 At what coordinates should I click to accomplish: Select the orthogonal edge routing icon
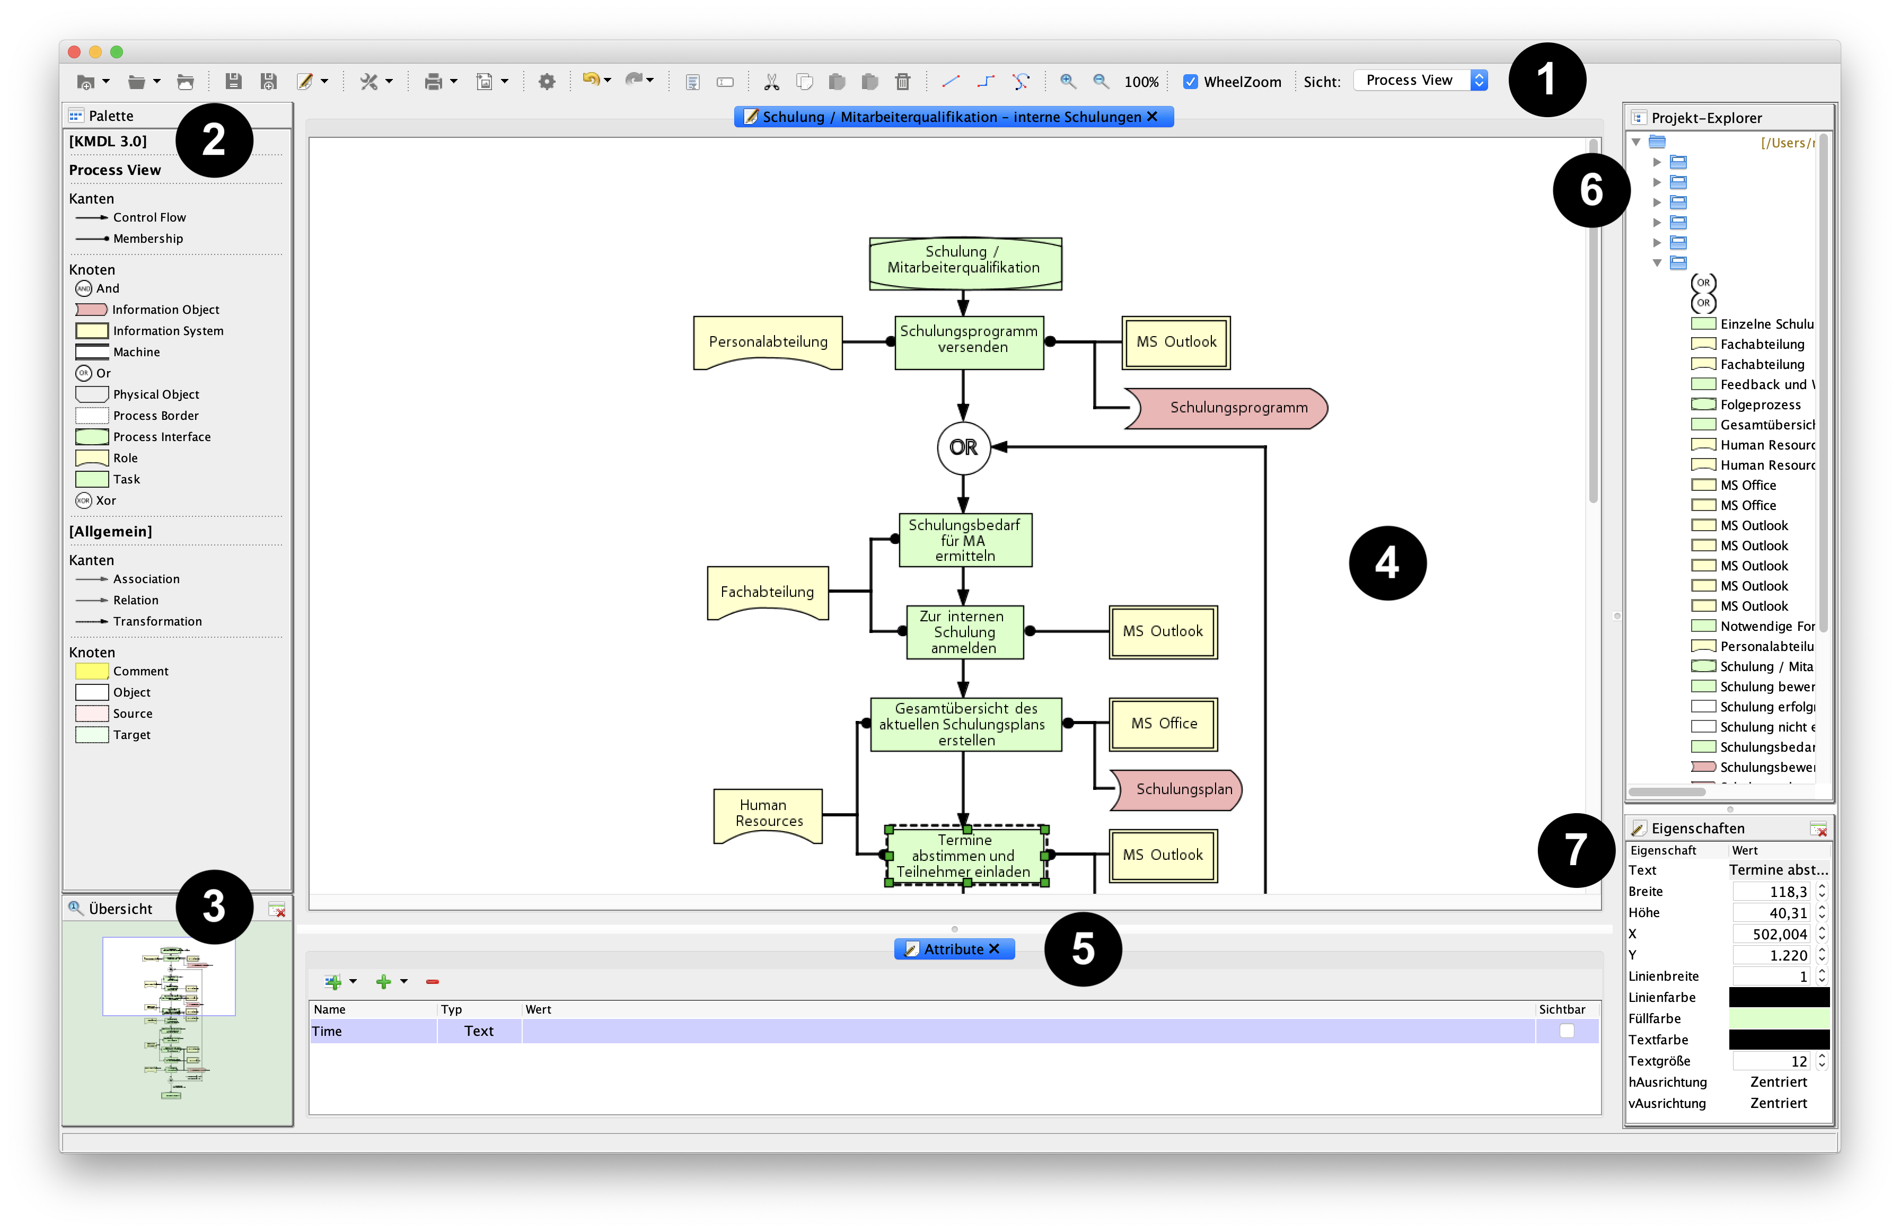(986, 82)
